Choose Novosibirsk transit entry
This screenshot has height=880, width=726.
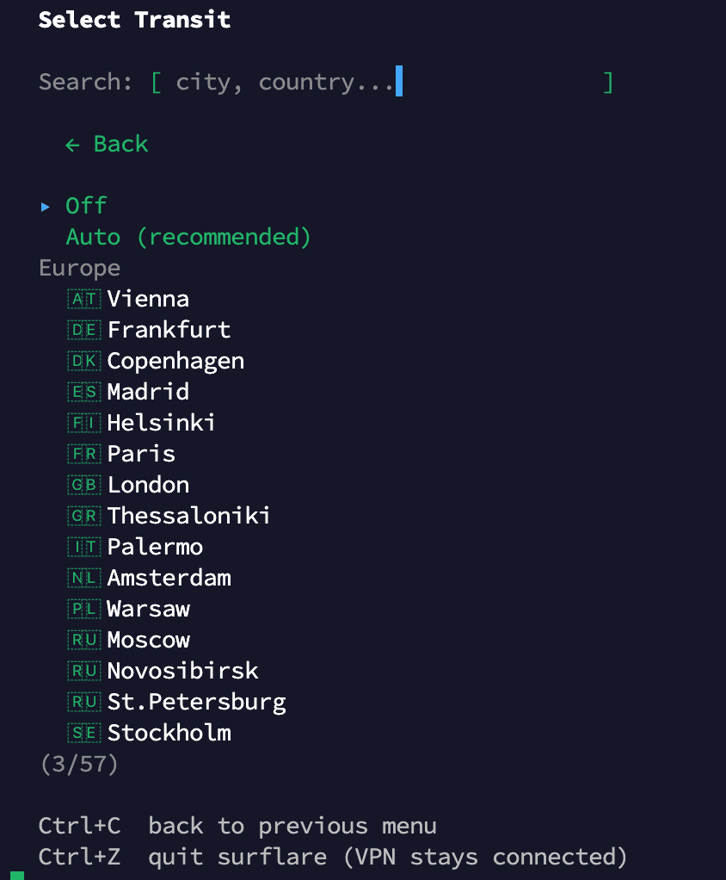point(182,671)
